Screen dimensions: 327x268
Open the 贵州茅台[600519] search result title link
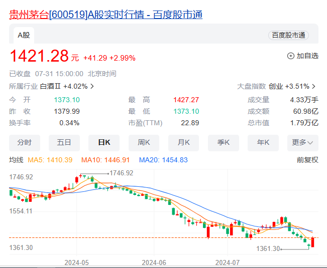[105, 15]
